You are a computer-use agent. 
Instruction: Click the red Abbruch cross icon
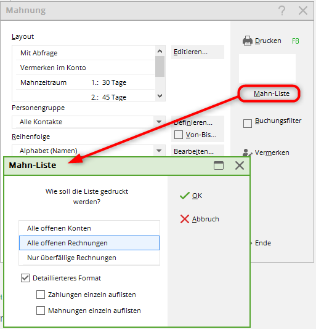coord(185,219)
